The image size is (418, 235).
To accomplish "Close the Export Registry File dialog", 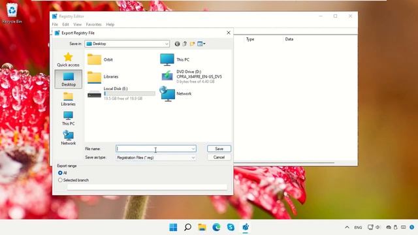I will [229, 33].
